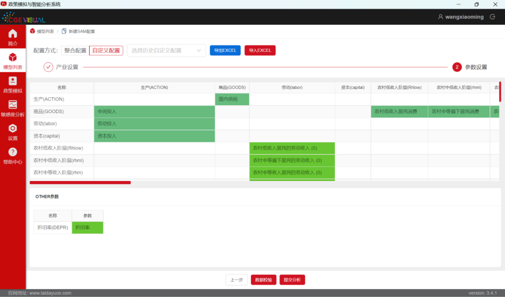Image resolution: width=505 pixels, height=297 pixels.
Task: Click the 数据校验 button
Action: (263, 280)
